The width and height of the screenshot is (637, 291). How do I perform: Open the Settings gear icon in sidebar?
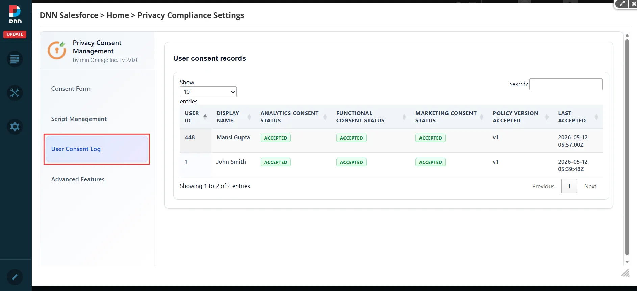pyautogui.click(x=15, y=127)
